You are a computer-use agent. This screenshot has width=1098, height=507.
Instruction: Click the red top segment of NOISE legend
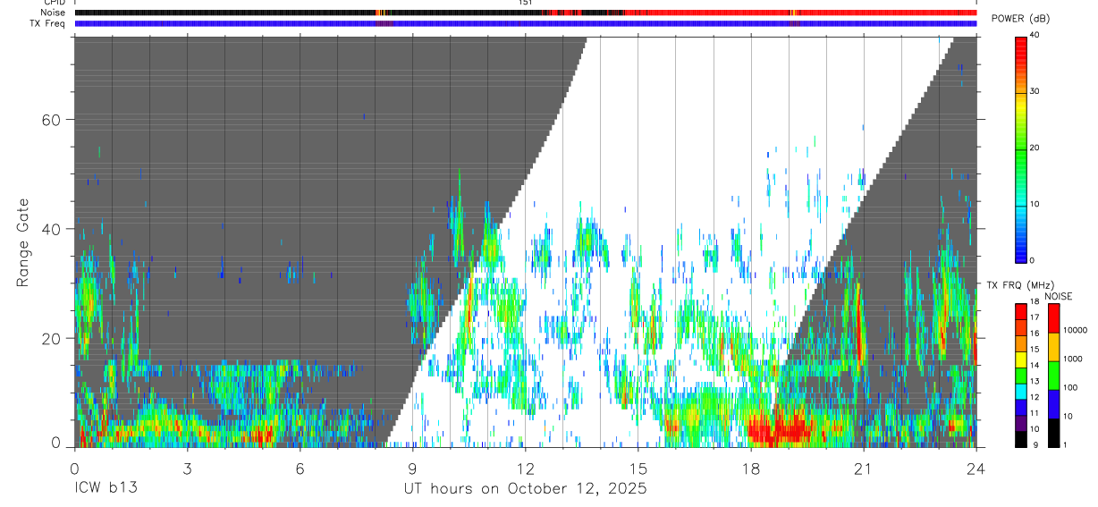click(1053, 318)
